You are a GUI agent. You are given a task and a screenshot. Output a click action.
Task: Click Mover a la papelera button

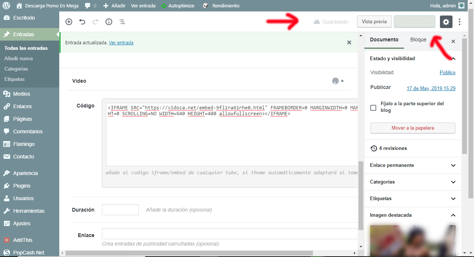pyautogui.click(x=413, y=128)
